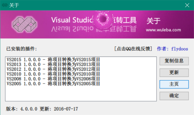Click the 已安装的插件 label
194x115 pixels.
click(22, 49)
